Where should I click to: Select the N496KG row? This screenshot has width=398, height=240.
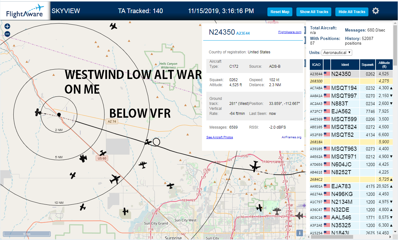[x=351, y=194]
